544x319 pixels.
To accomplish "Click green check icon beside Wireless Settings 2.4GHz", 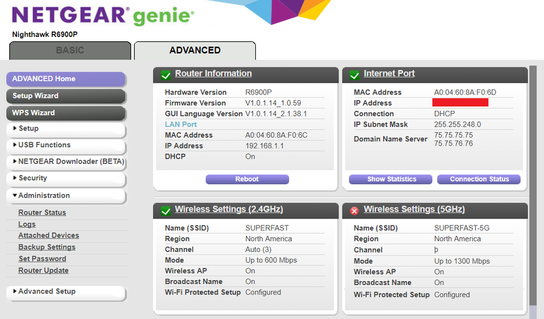I will [166, 211].
